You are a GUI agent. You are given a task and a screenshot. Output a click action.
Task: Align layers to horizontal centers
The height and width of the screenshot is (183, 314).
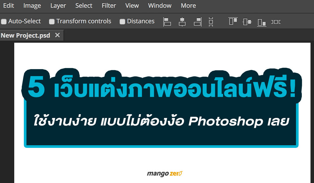click(x=182, y=21)
